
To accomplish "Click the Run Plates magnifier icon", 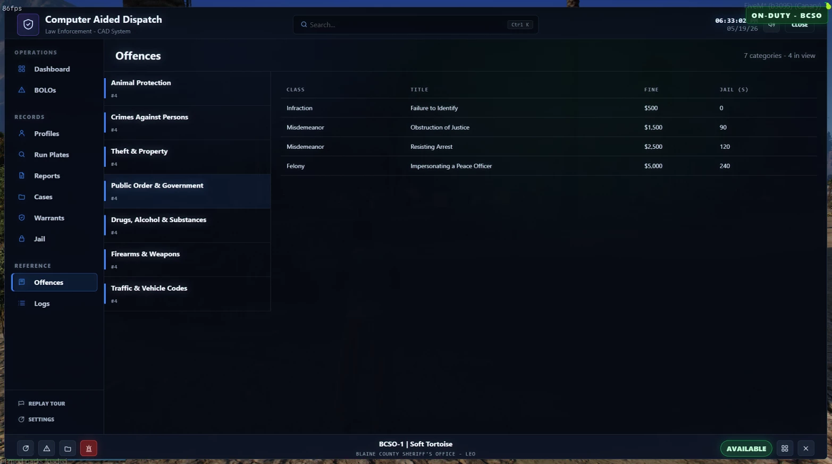I will pos(22,155).
